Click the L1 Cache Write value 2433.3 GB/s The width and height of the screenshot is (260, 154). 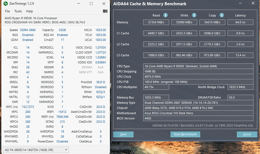pos(184,33)
